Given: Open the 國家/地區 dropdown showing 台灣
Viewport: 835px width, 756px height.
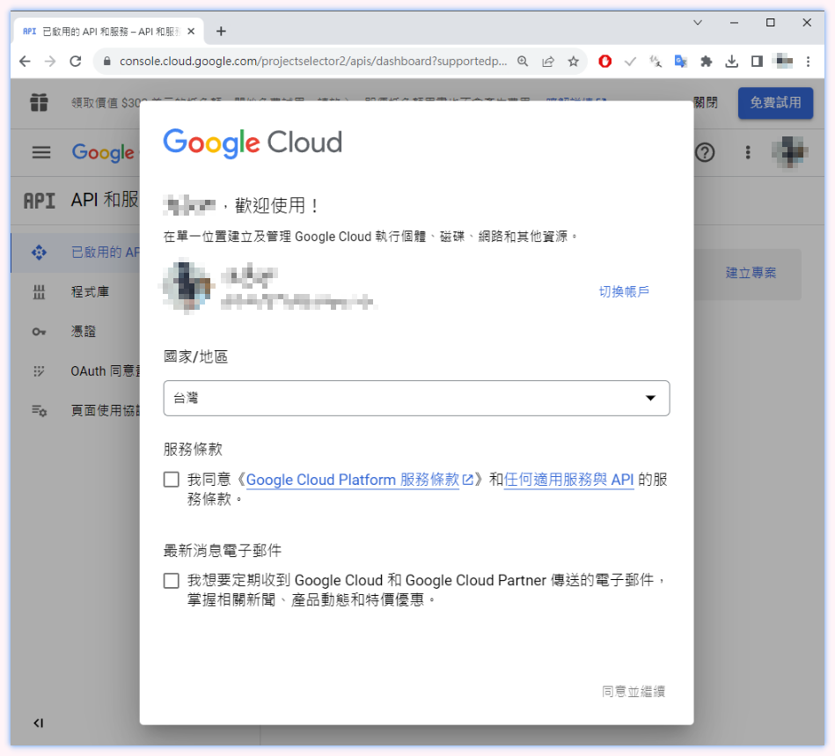Looking at the screenshot, I should pos(416,398).
